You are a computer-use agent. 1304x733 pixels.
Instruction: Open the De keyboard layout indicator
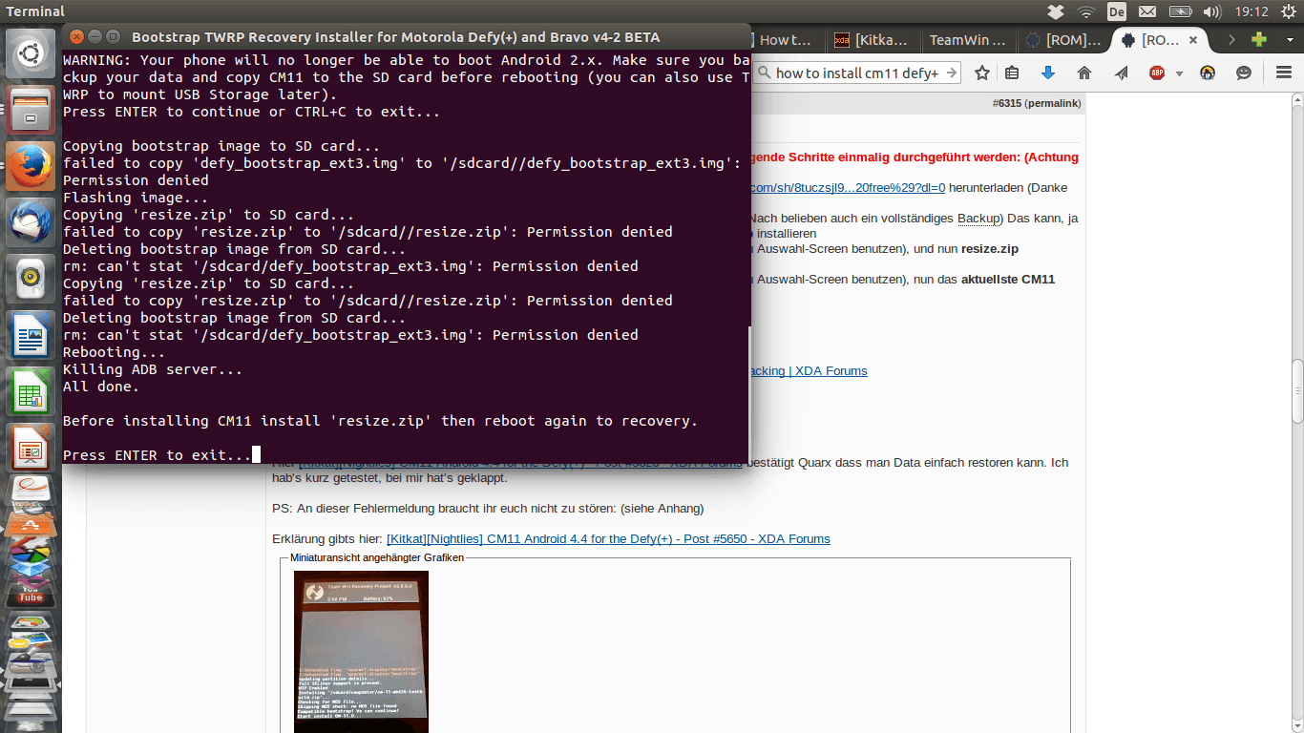[x=1116, y=11]
